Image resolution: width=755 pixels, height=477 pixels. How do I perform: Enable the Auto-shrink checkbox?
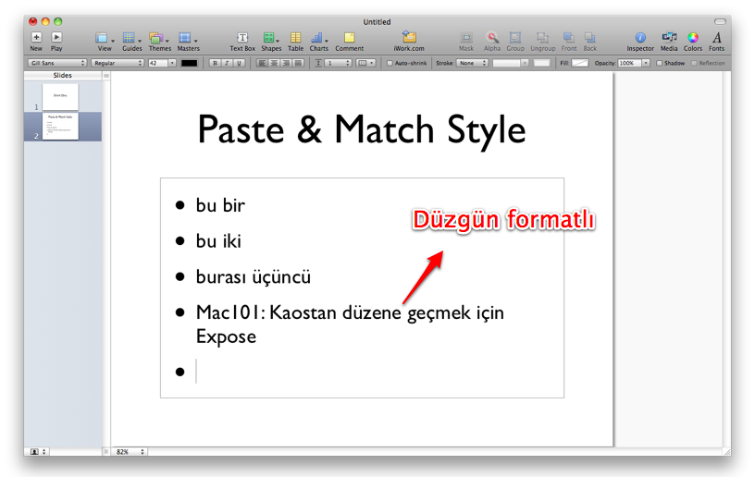click(x=390, y=63)
